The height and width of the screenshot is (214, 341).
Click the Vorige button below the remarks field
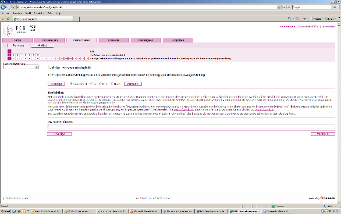point(59,134)
